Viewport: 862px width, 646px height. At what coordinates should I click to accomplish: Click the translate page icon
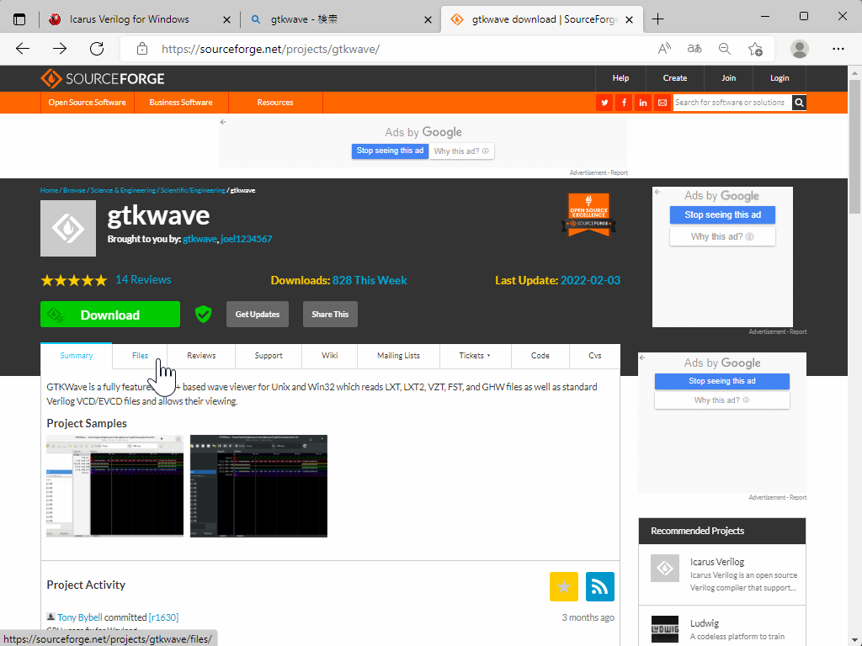pyautogui.click(x=694, y=49)
